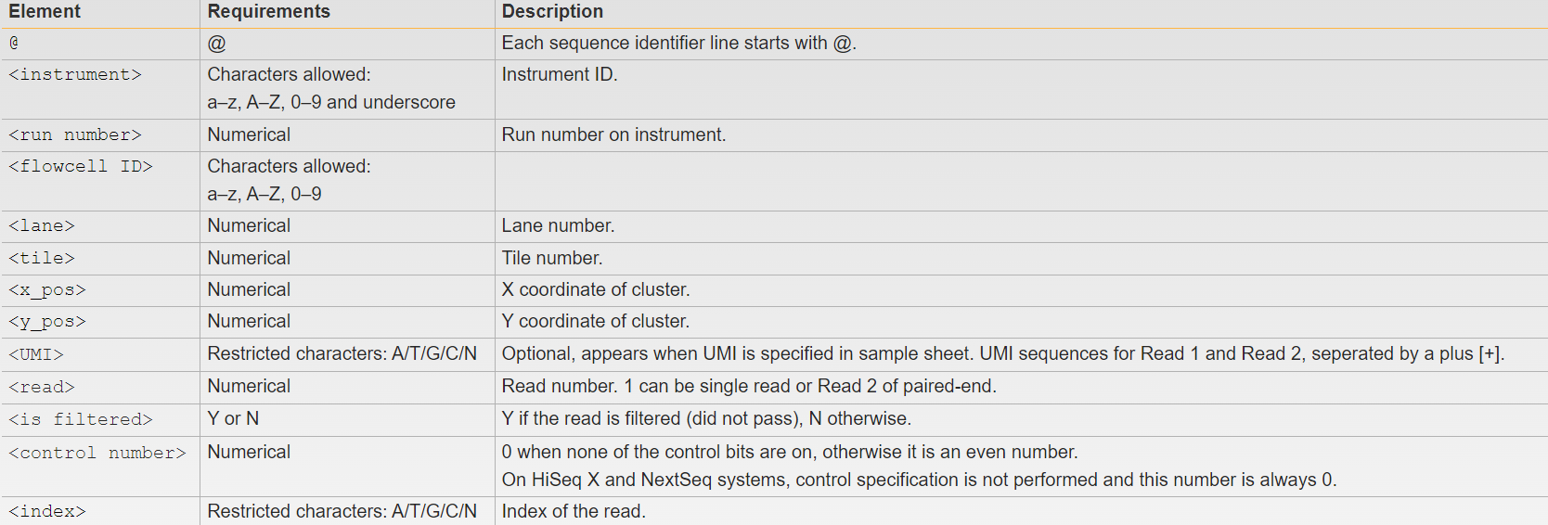Click the 'Instrument ID.' description text
The image size is (1548, 525).
pos(560,75)
